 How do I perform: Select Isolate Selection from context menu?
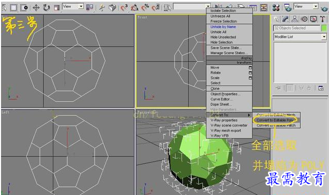point(223,10)
